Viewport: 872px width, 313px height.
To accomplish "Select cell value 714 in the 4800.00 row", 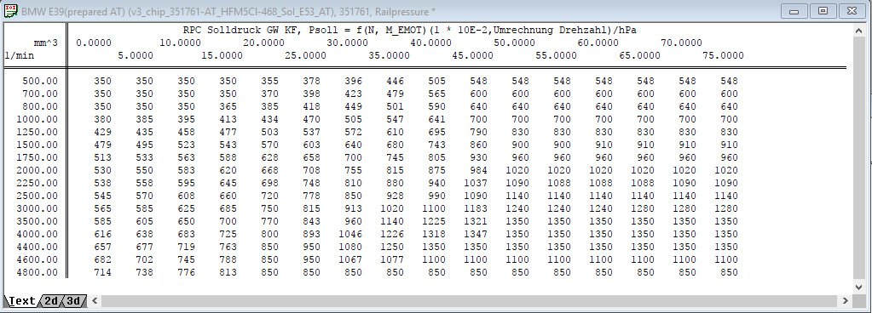I will 102,272.
